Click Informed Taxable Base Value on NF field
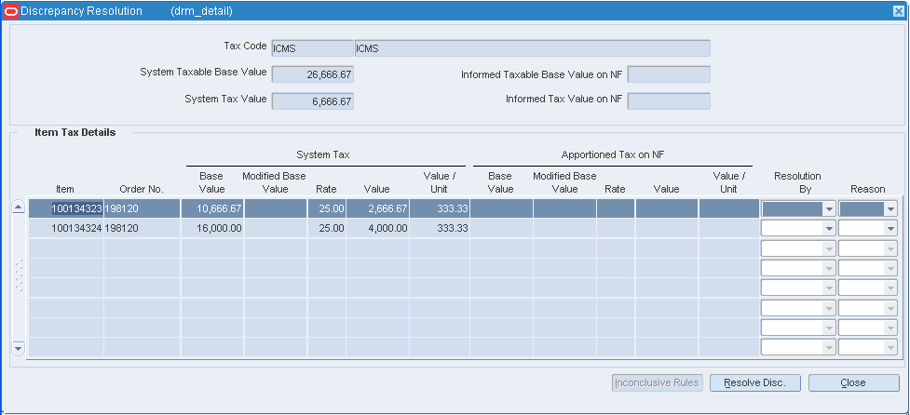This screenshot has width=910, height=415. (669, 74)
